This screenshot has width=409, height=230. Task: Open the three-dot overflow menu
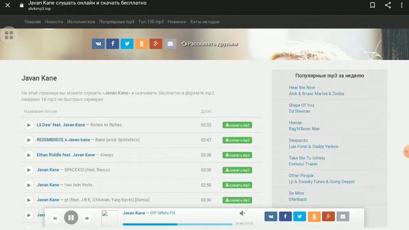[402, 5]
